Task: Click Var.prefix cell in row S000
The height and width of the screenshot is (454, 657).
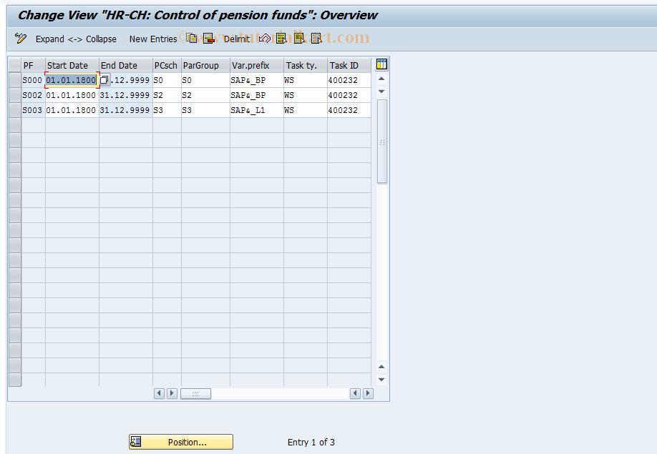Action: pos(256,80)
